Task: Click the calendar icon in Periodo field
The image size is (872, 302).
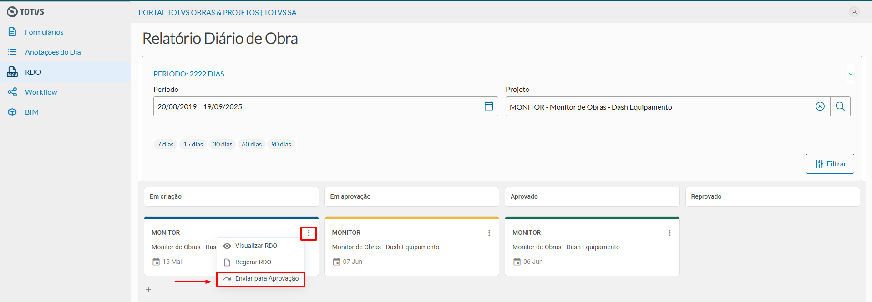Action: [x=488, y=106]
